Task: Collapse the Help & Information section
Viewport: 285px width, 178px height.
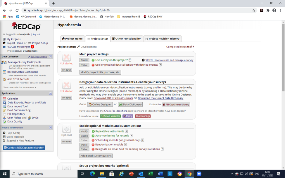Action: 51,128
